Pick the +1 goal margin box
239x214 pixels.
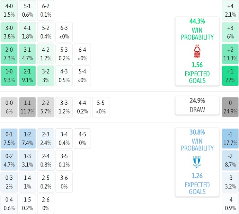[x=230, y=76]
